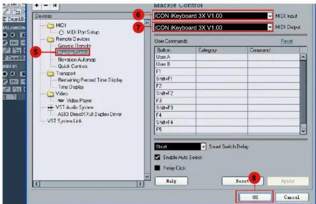Toggle record enable on HALionOne track

pyautogui.click(x=5, y=35)
